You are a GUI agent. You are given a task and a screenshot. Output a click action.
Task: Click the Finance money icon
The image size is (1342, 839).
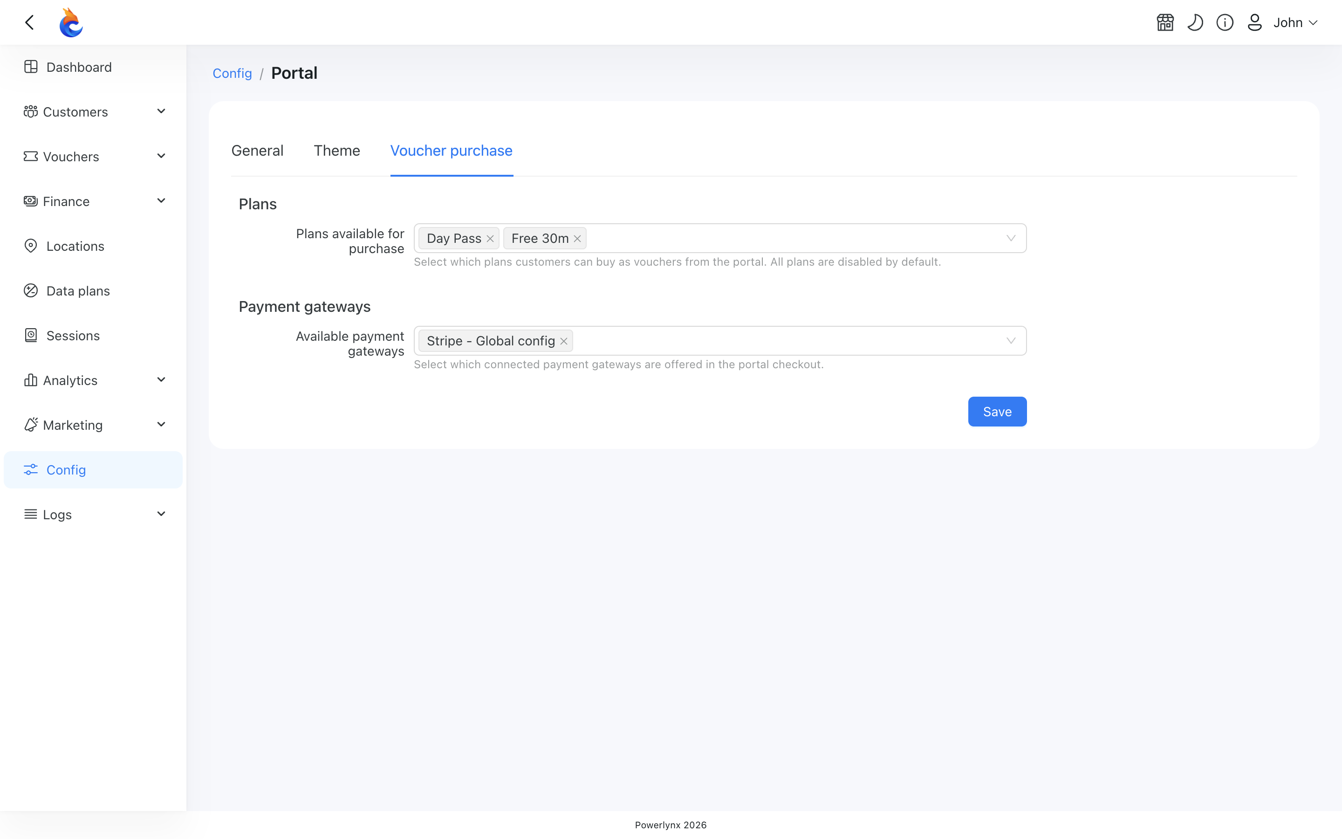pyautogui.click(x=30, y=201)
